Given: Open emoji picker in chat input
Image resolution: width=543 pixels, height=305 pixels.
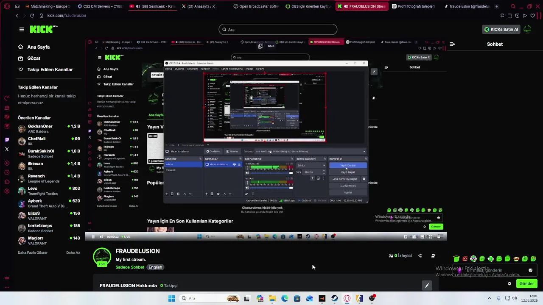Looking at the screenshot, I should 530,270.
